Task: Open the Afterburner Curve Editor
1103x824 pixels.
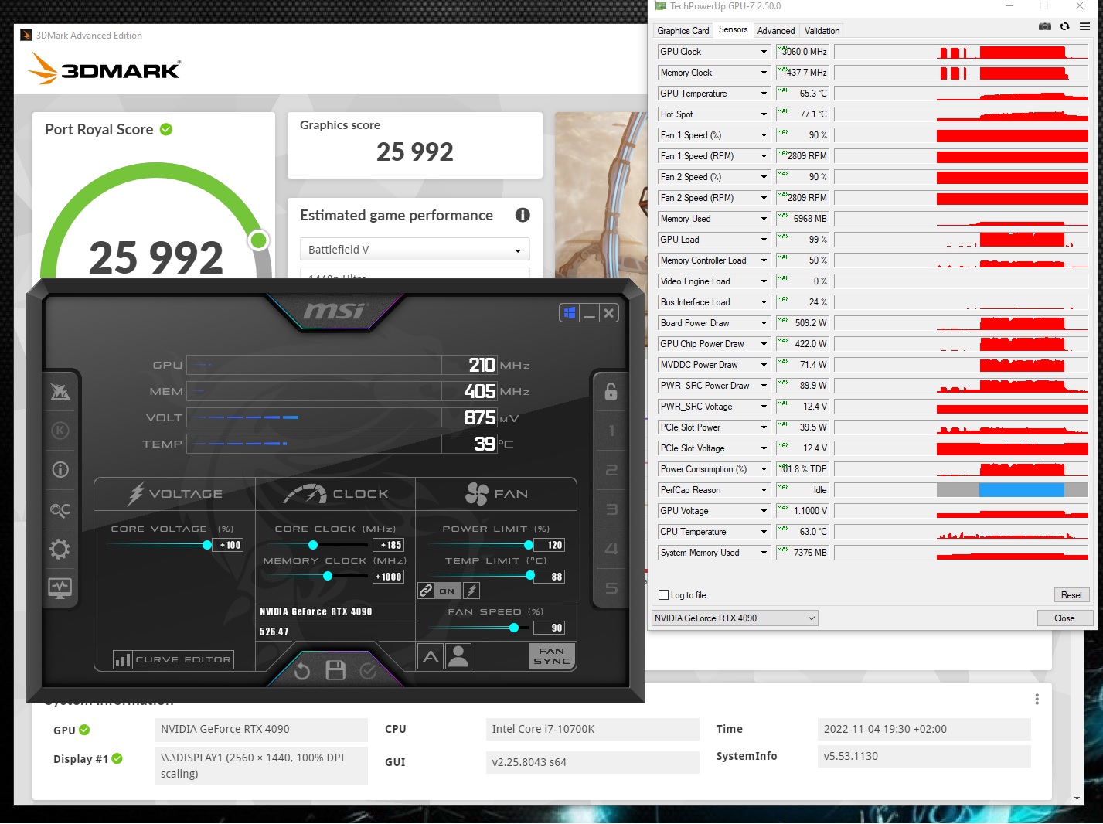Action: 174,659
